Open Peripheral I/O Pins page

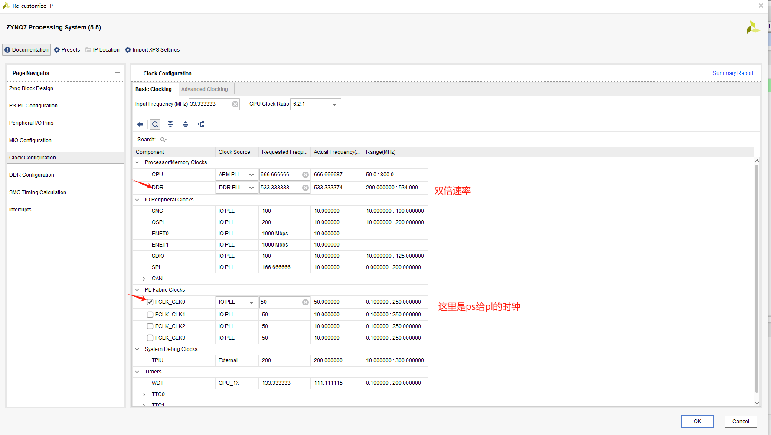[x=31, y=123]
